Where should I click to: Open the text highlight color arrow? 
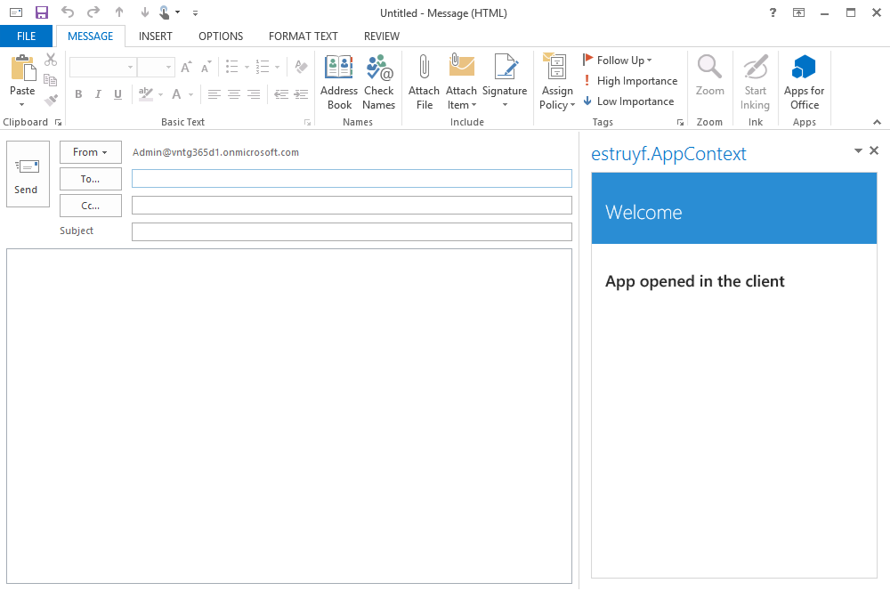tap(160, 94)
